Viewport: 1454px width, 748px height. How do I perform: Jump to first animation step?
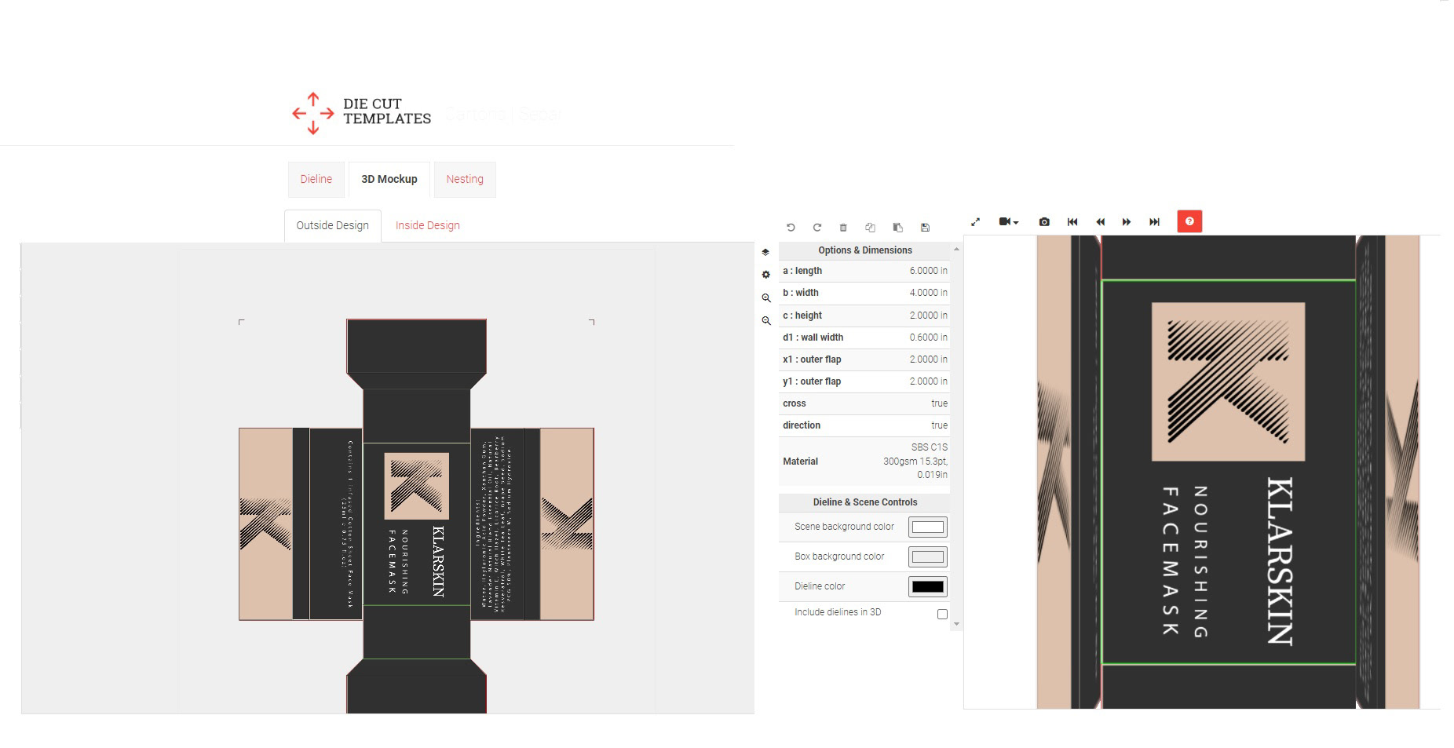pos(1072,222)
